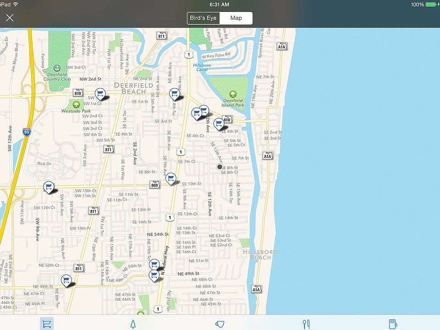
Task: Tap the Deerfield Country Club golf icon
Action: 57,68
